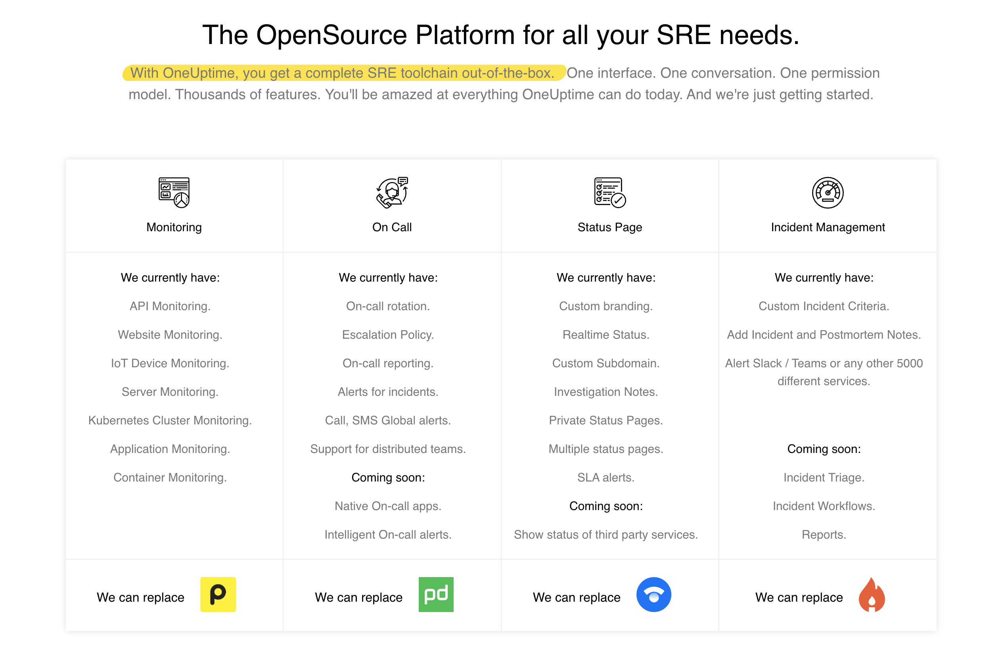This screenshot has height=656, width=981.
Task: Click the blue Statuspage logo
Action: [x=653, y=595]
